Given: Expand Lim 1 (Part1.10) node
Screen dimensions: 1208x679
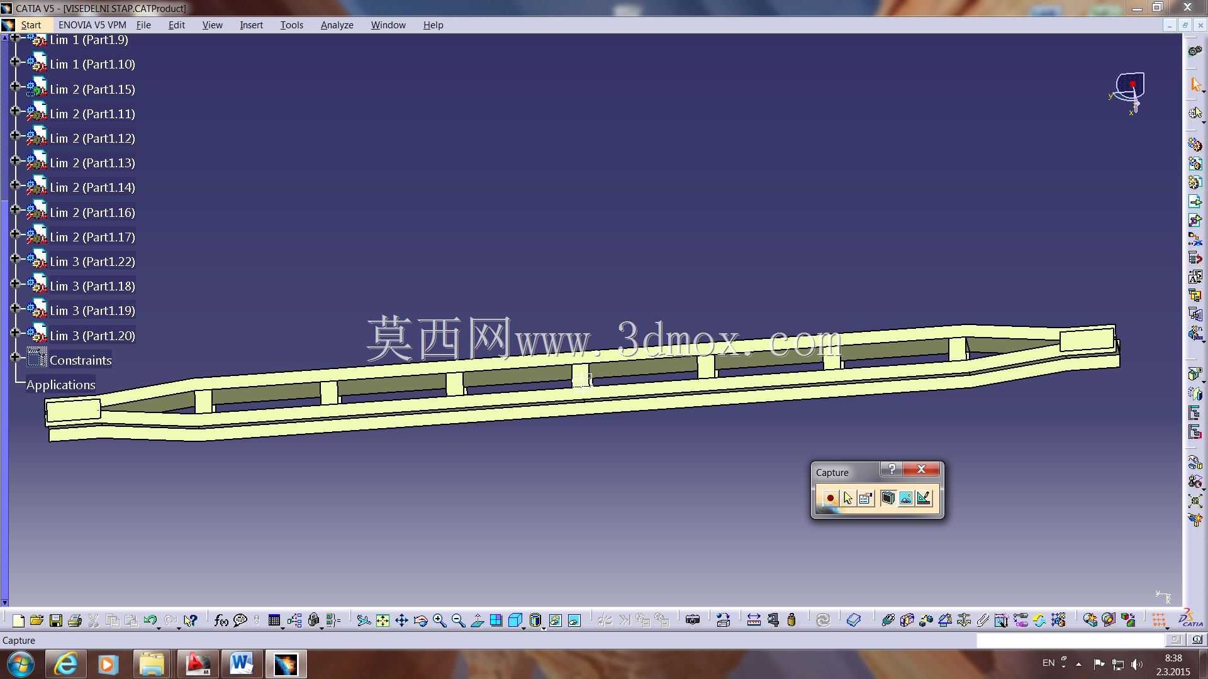Looking at the screenshot, I should pos(15,62).
